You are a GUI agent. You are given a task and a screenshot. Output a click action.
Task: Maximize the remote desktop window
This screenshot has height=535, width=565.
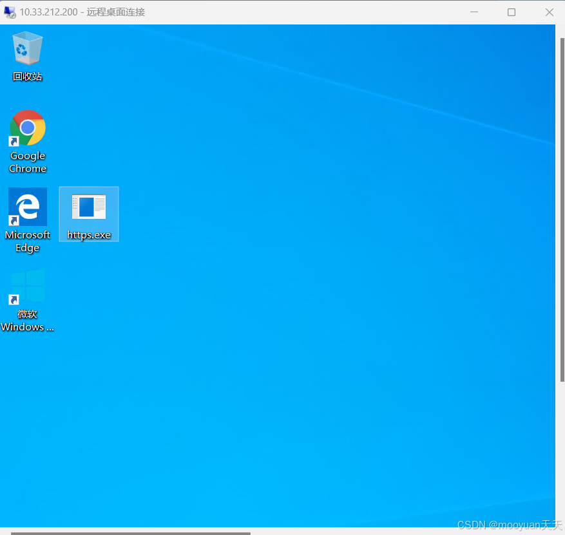coord(512,12)
